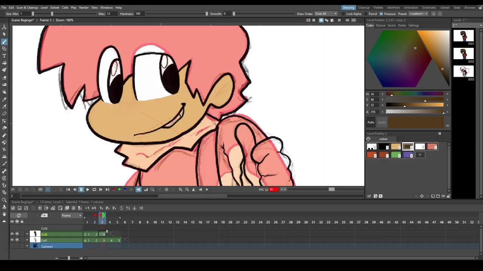
Task: Jump to the last frame
Action: [x=107, y=190]
